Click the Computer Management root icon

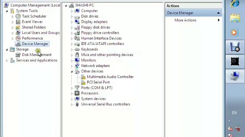click(7, 5)
